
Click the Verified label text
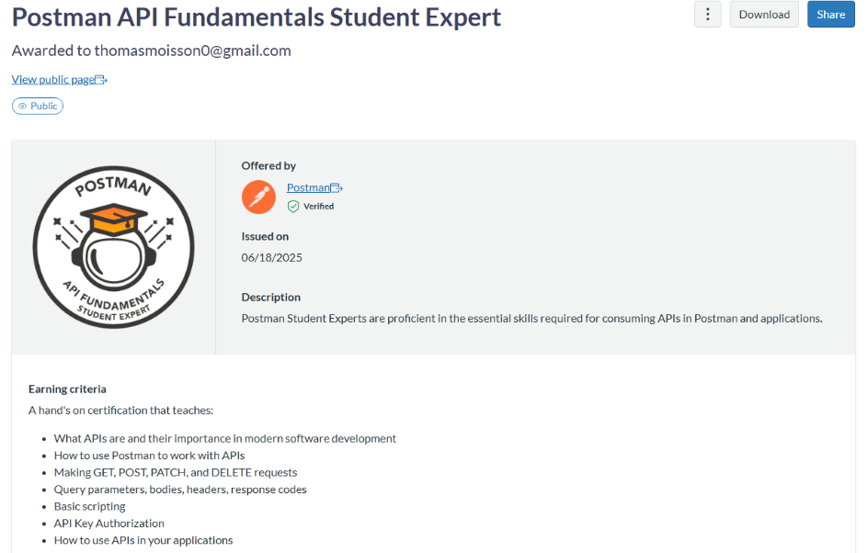[x=319, y=207]
